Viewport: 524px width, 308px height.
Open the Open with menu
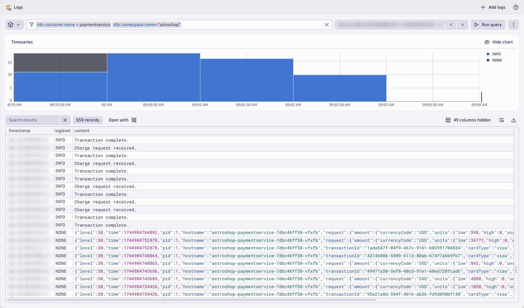click(x=122, y=120)
